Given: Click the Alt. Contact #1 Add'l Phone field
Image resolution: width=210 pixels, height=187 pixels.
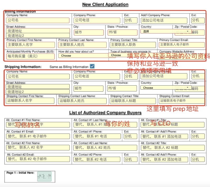Looking at the screenshot, I should [x=164, y=136].
